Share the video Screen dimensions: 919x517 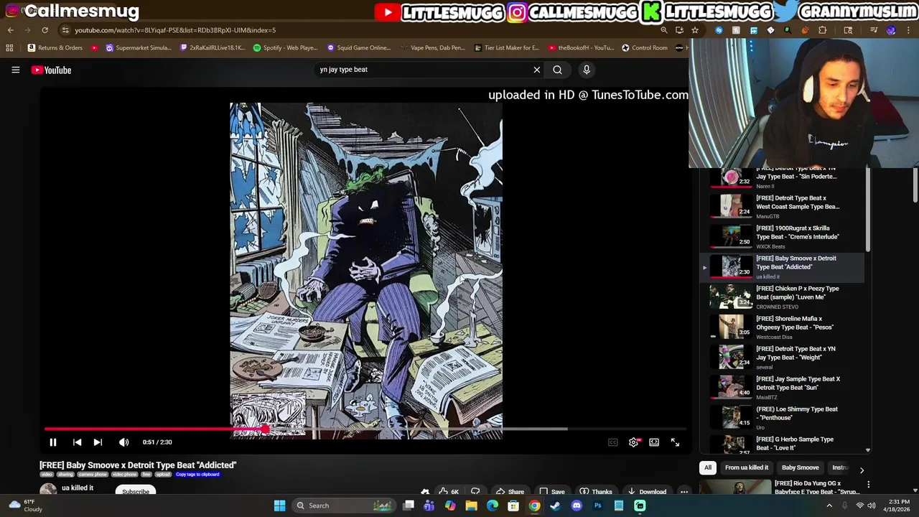[510, 492]
